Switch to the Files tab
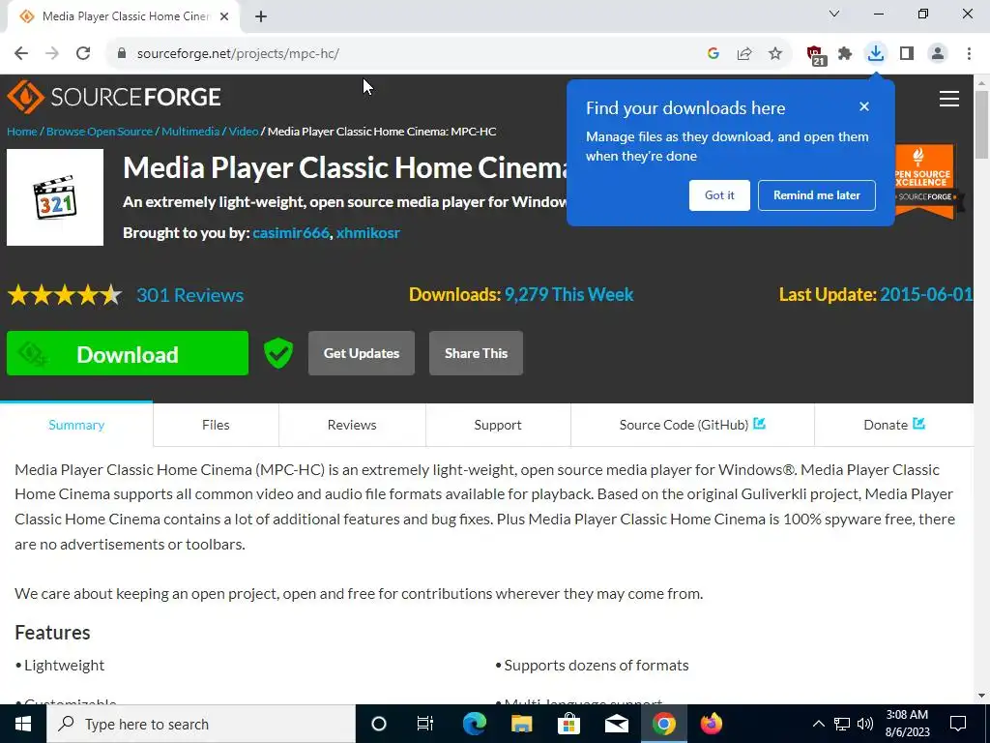This screenshot has width=990, height=743. (216, 425)
